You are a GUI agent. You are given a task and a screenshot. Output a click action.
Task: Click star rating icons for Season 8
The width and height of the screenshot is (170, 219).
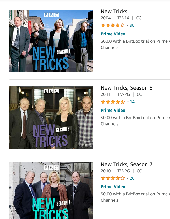coord(113,102)
